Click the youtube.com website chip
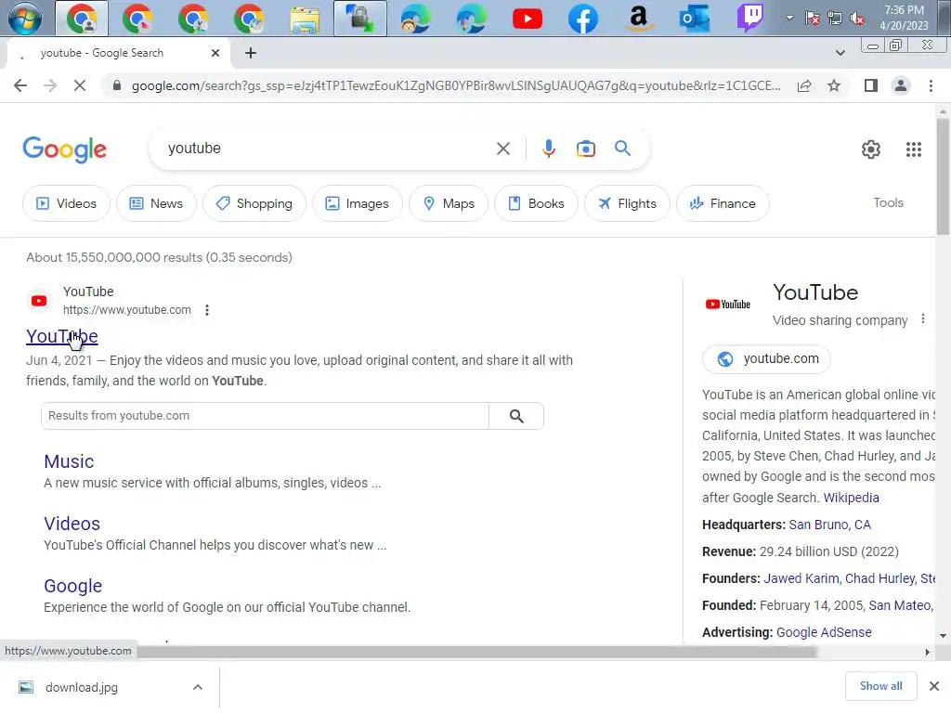The width and height of the screenshot is (951, 713). pyautogui.click(x=766, y=359)
